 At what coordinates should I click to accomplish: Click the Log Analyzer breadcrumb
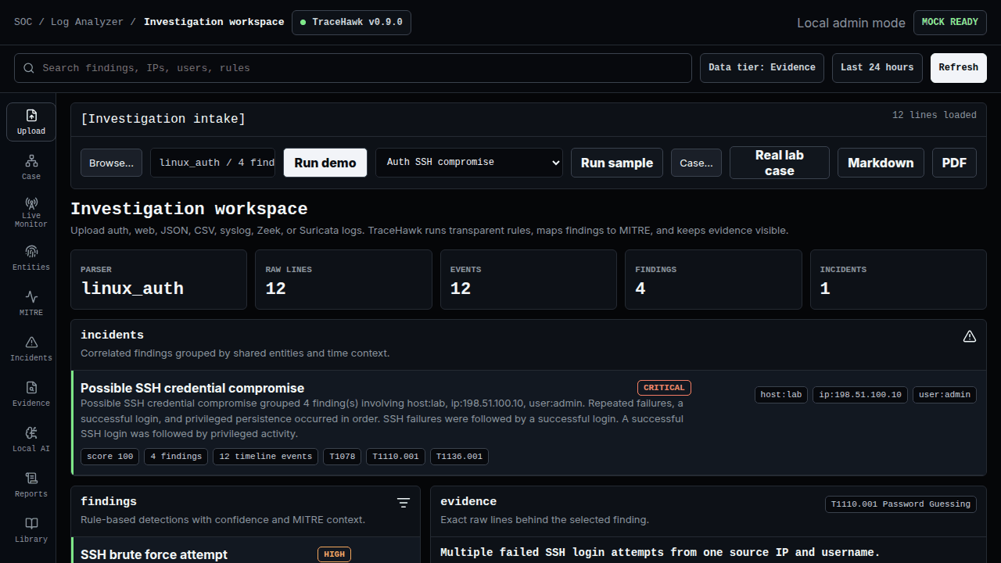pyautogui.click(x=87, y=22)
